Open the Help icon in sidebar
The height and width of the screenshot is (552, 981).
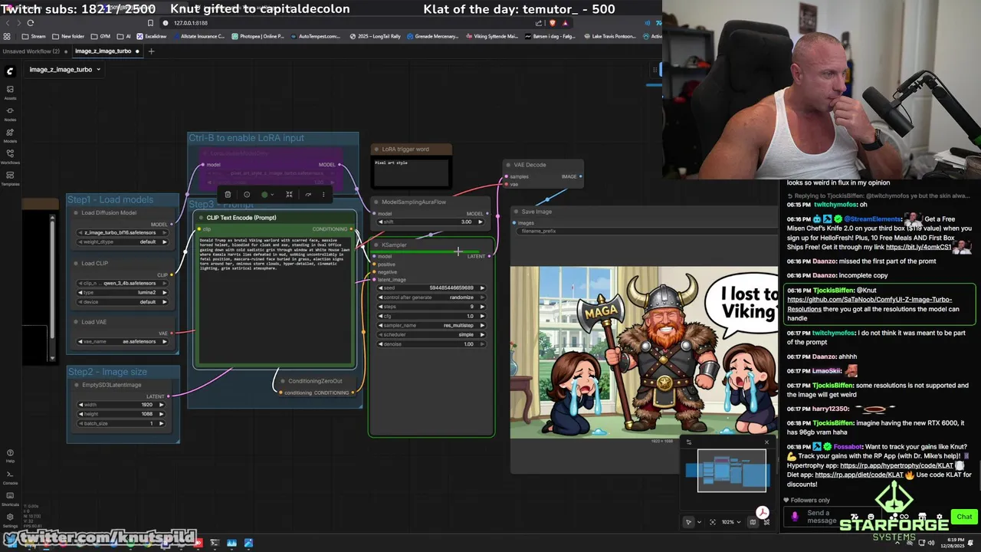10,455
